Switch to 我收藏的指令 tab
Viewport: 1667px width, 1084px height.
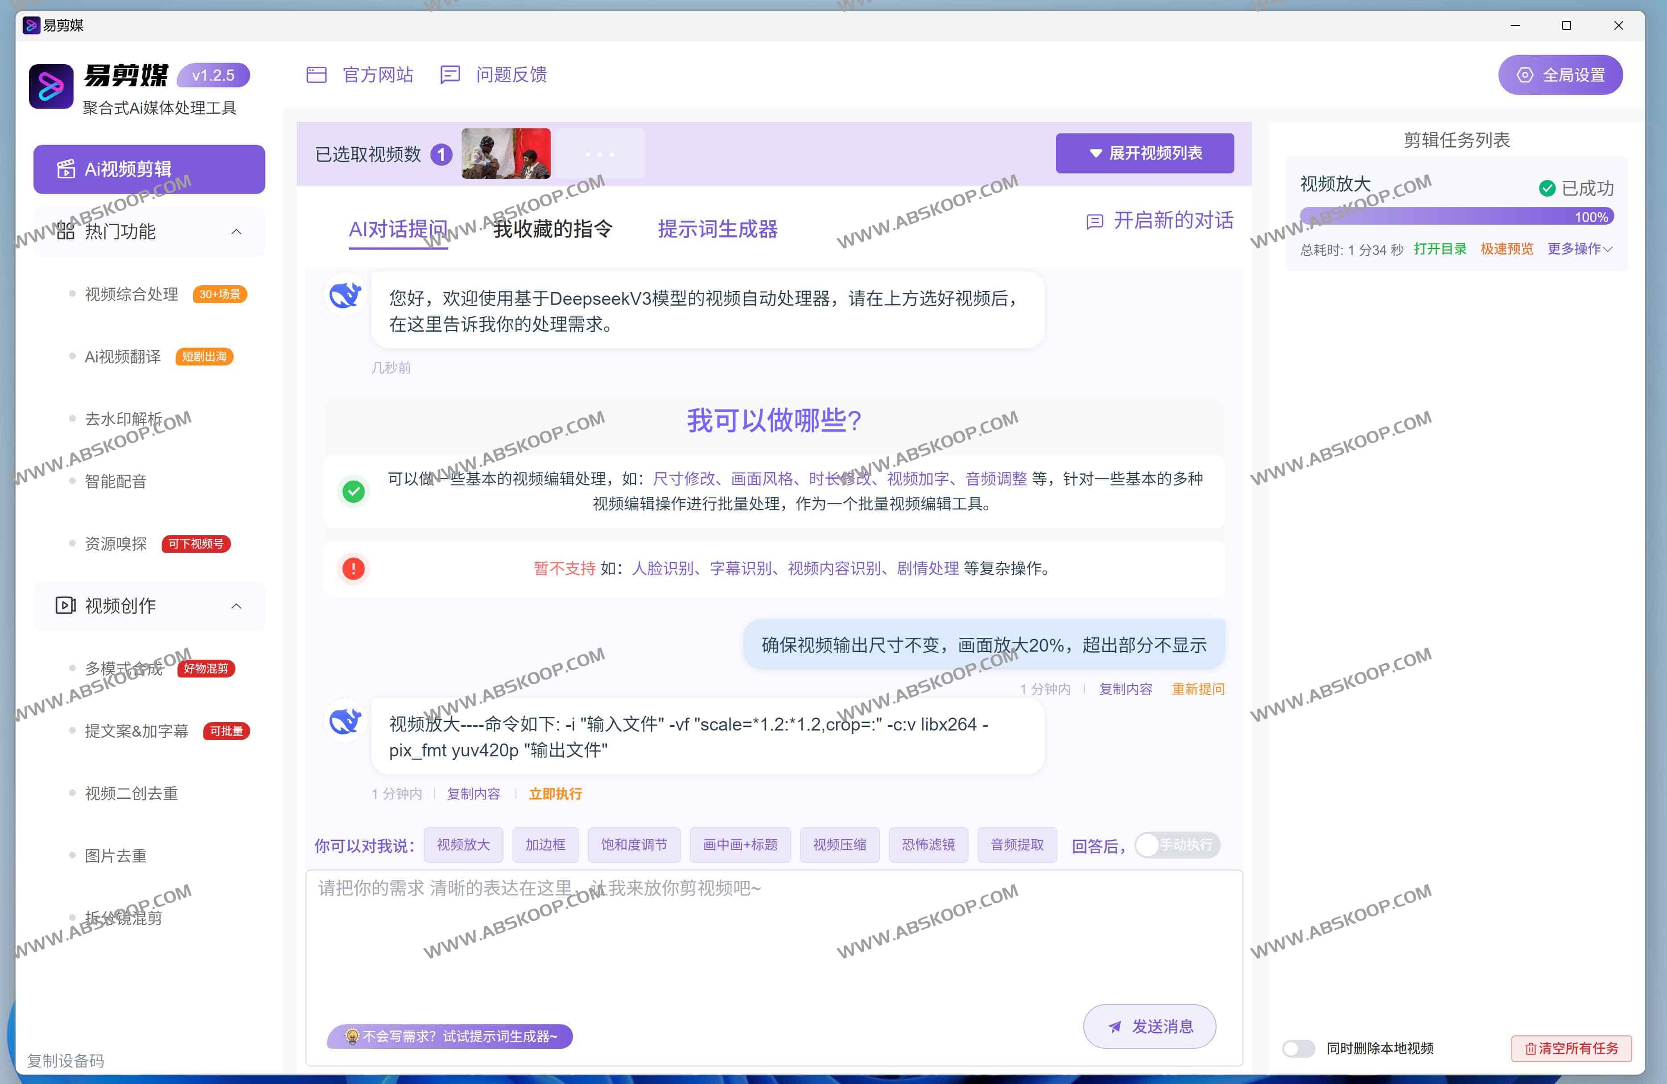pos(553,228)
